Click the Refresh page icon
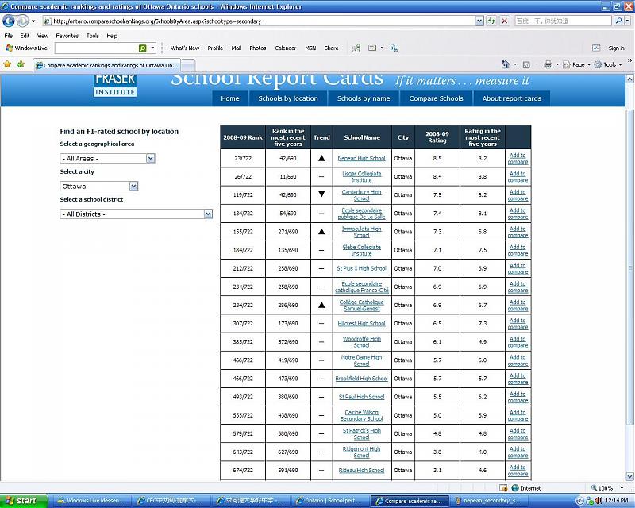This screenshot has width=635, height=508. pyautogui.click(x=491, y=21)
